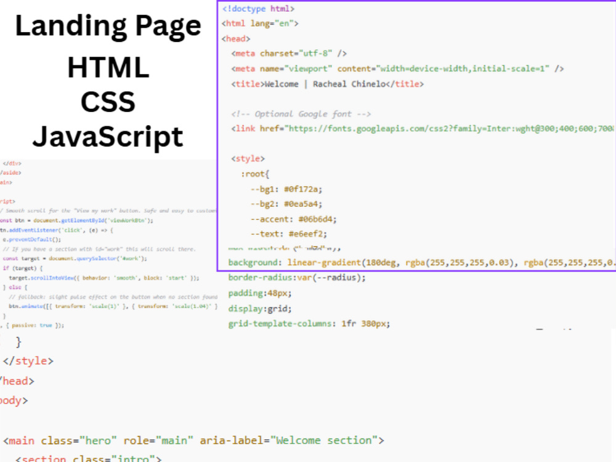Click the "ody>" body tag line
The image size is (616, 462).
click(x=14, y=401)
